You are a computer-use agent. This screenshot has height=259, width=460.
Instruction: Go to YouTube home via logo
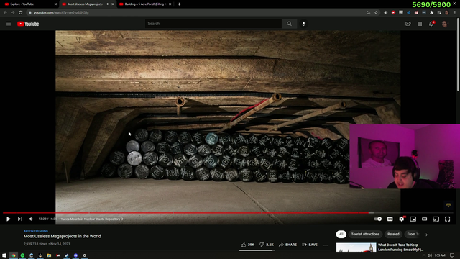point(28,24)
